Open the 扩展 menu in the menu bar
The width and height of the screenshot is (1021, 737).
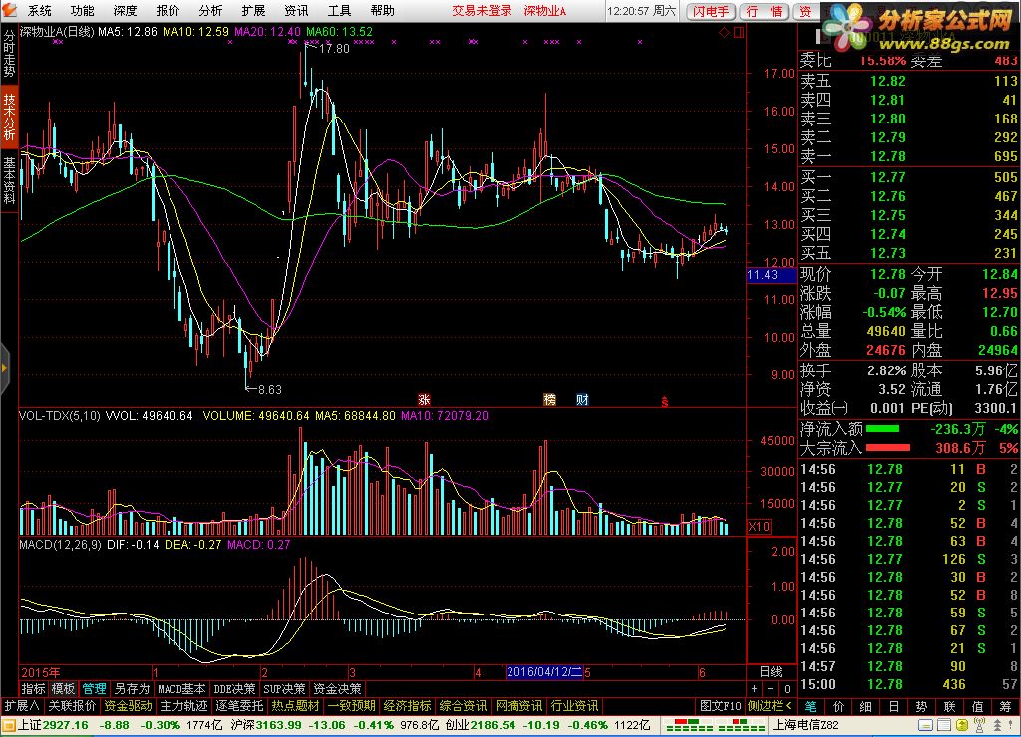click(x=253, y=10)
